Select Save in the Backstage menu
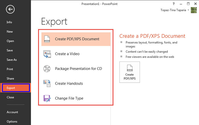This screenshot has width=199, height=125. tap(10, 51)
